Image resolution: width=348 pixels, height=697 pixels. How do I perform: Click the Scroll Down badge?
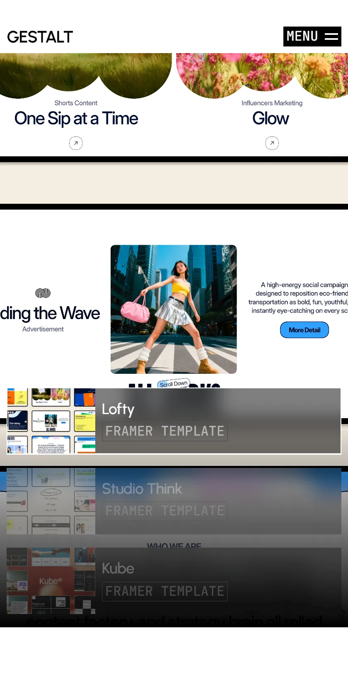pyautogui.click(x=174, y=384)
